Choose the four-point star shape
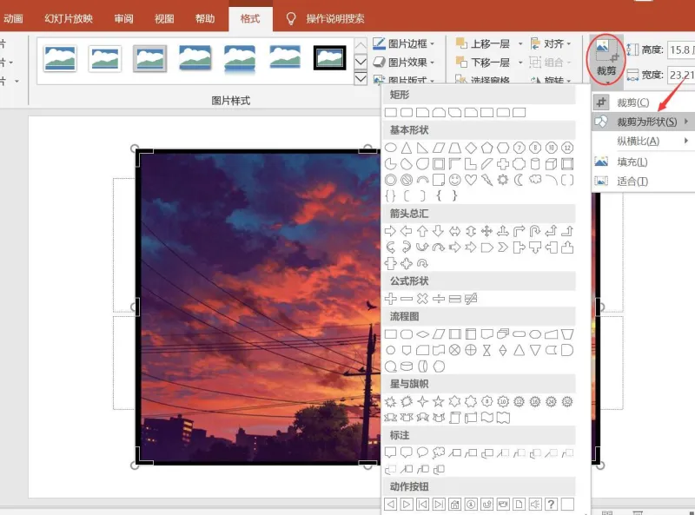 [422, 401]
